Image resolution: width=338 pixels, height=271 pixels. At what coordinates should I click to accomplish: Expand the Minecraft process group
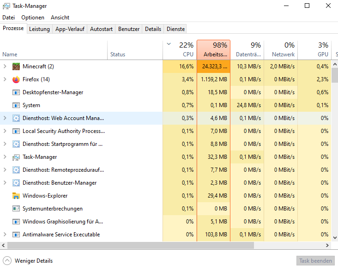point(5,66)
